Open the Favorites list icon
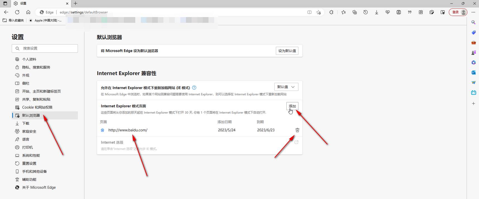Image resolution: width=479 pixels, height=199 pixels. pos(343,12)
